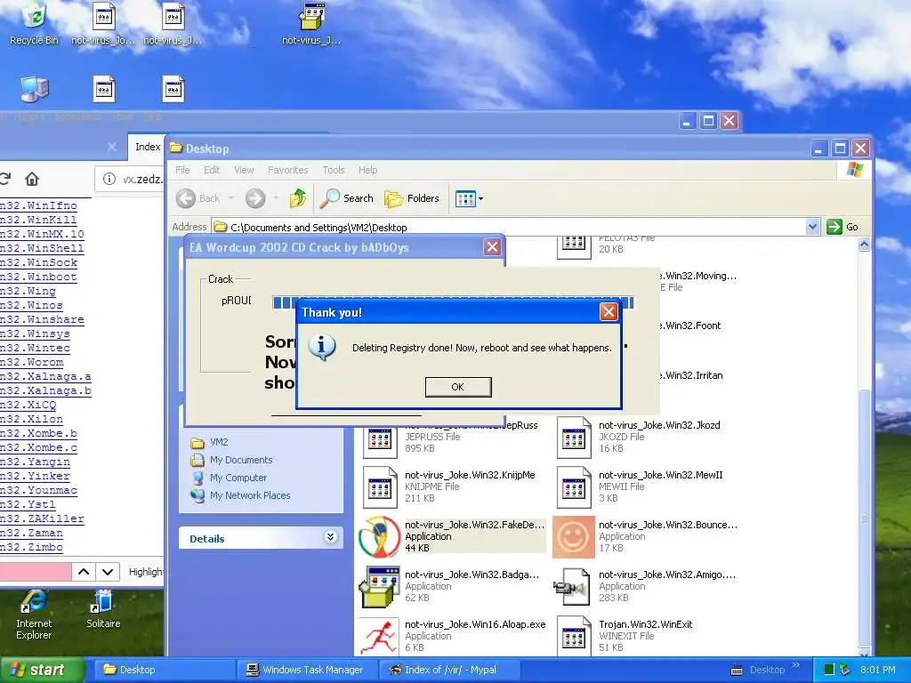This screenshot has width=911, height=683.
Task: Open the Internet Explorer desktop shortcut
Action: pos(34,615)
